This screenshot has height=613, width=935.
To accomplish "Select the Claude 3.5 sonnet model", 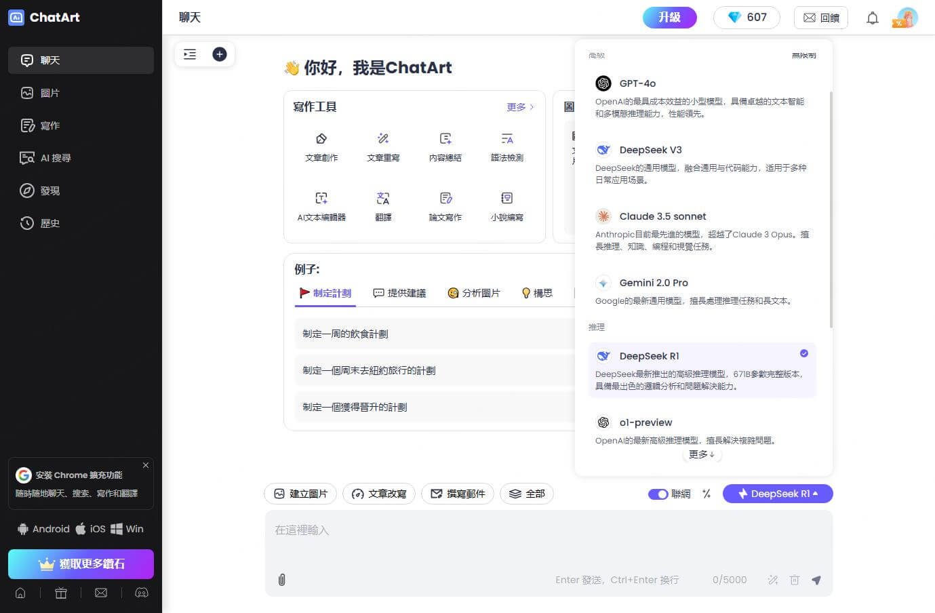I will click(702, 231).
